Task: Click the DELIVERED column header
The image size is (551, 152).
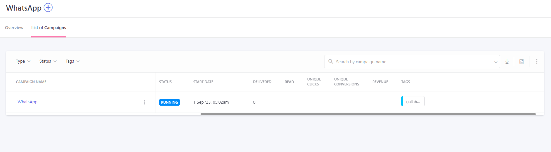Action: 262,82
